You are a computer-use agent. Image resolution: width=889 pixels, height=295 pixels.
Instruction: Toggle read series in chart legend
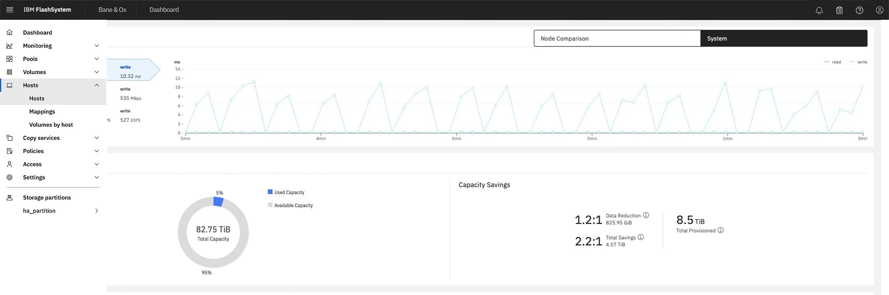pyautogui.click(x=833, y=62)
